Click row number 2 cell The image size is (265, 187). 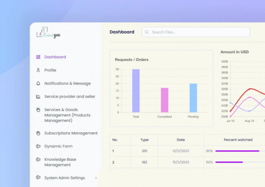[120, 162]
